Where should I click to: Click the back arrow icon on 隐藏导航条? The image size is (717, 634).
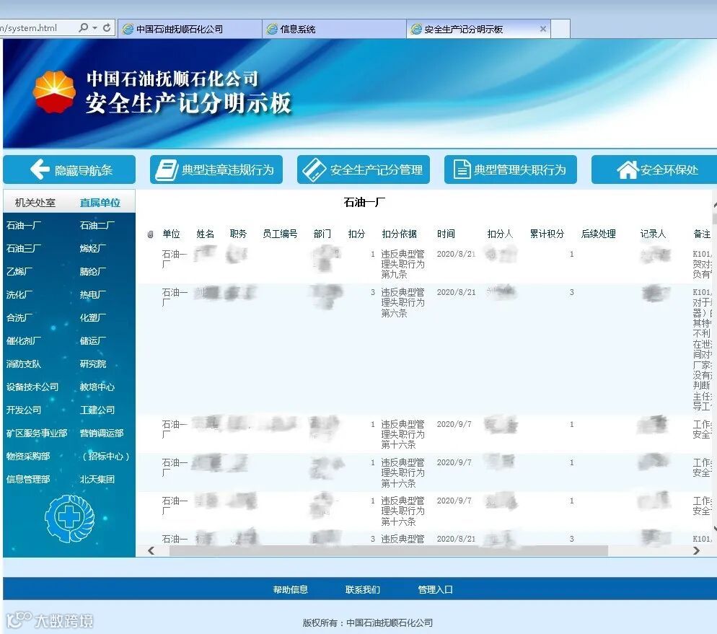(x=40, y=169)
